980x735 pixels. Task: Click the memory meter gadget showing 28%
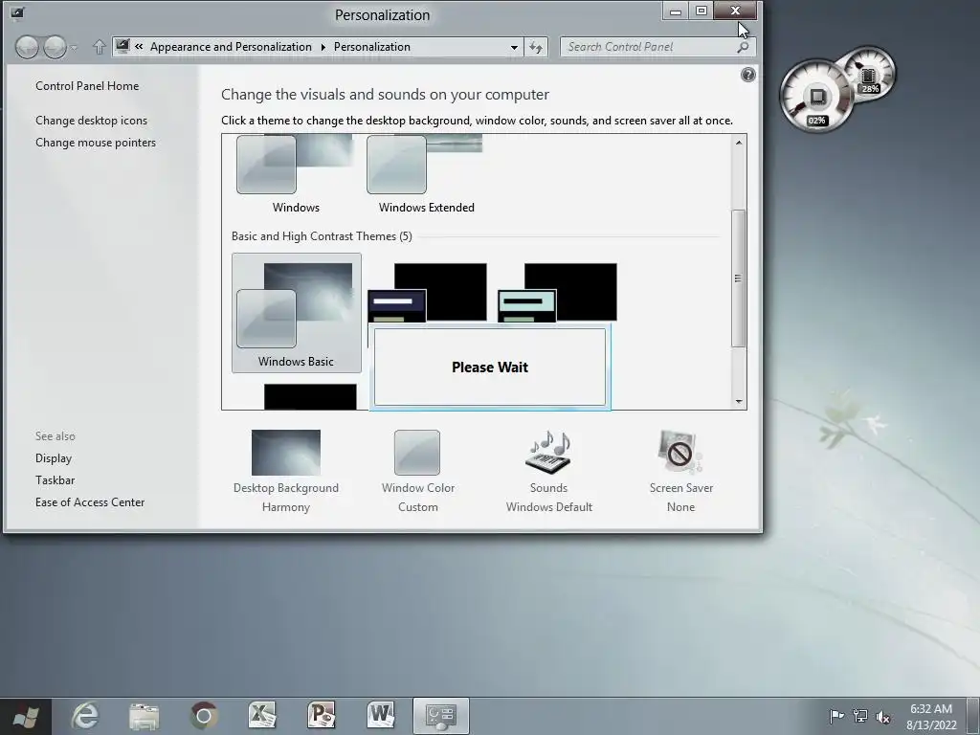tap(869, 75)
